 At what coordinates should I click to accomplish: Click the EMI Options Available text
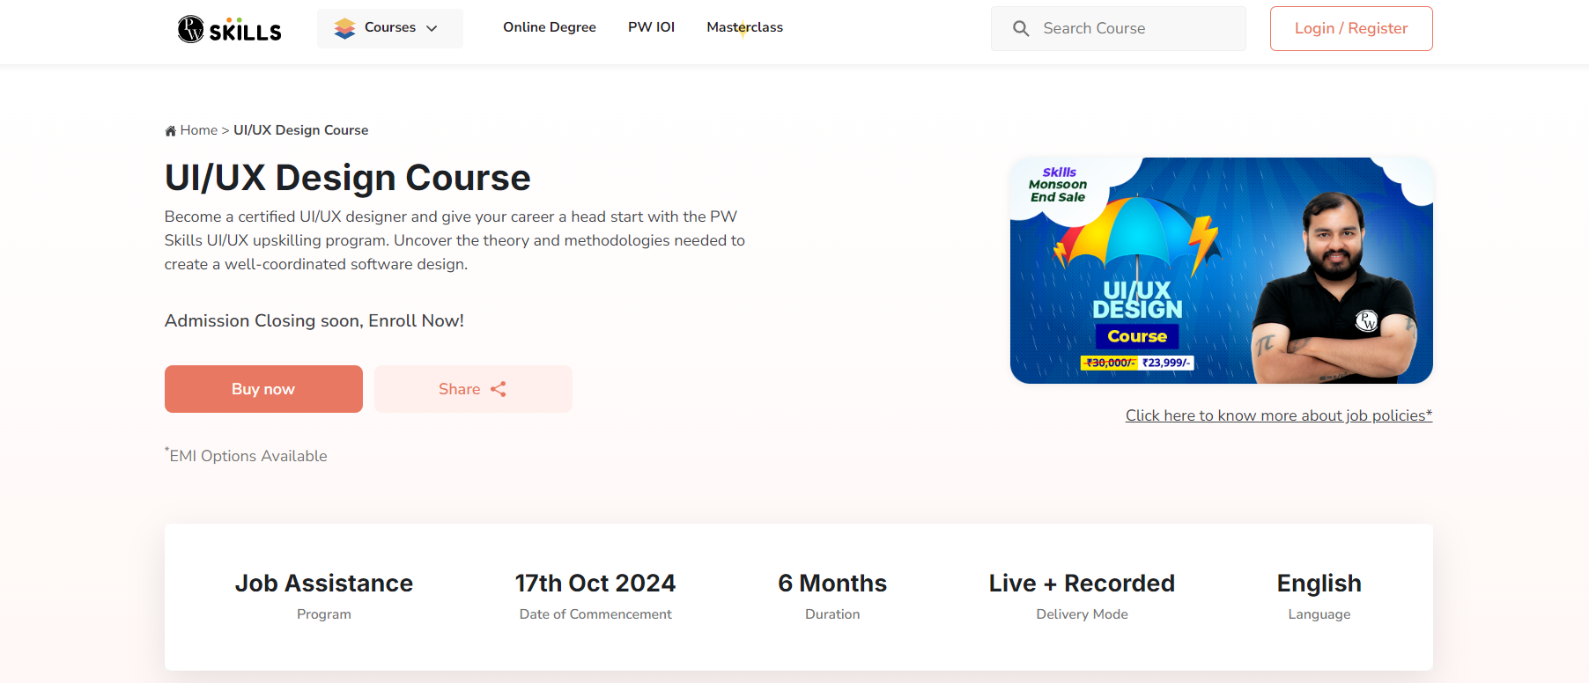tap(246, 455)
